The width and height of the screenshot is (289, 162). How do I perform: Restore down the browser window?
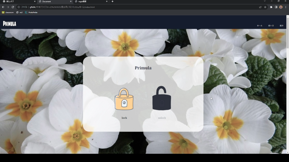tap(279, 1)
